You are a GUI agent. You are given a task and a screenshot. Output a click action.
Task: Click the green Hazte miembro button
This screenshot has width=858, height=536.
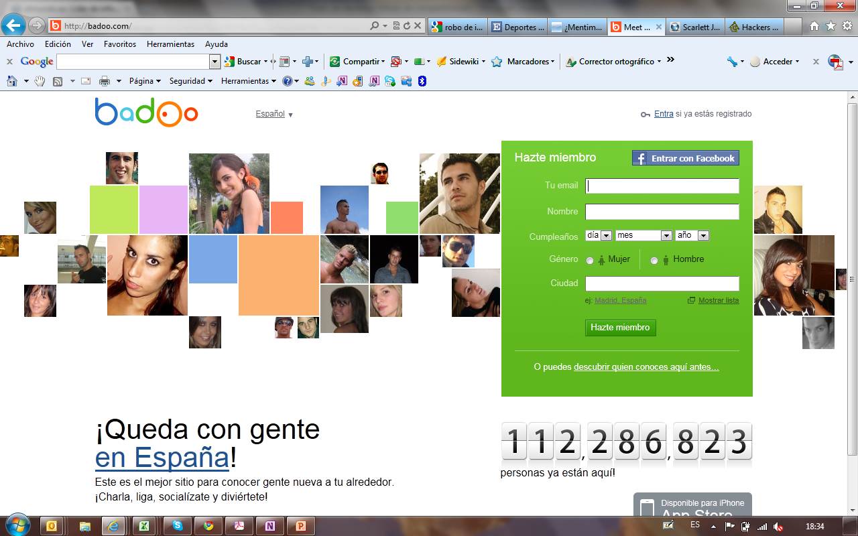coord(620,328)
